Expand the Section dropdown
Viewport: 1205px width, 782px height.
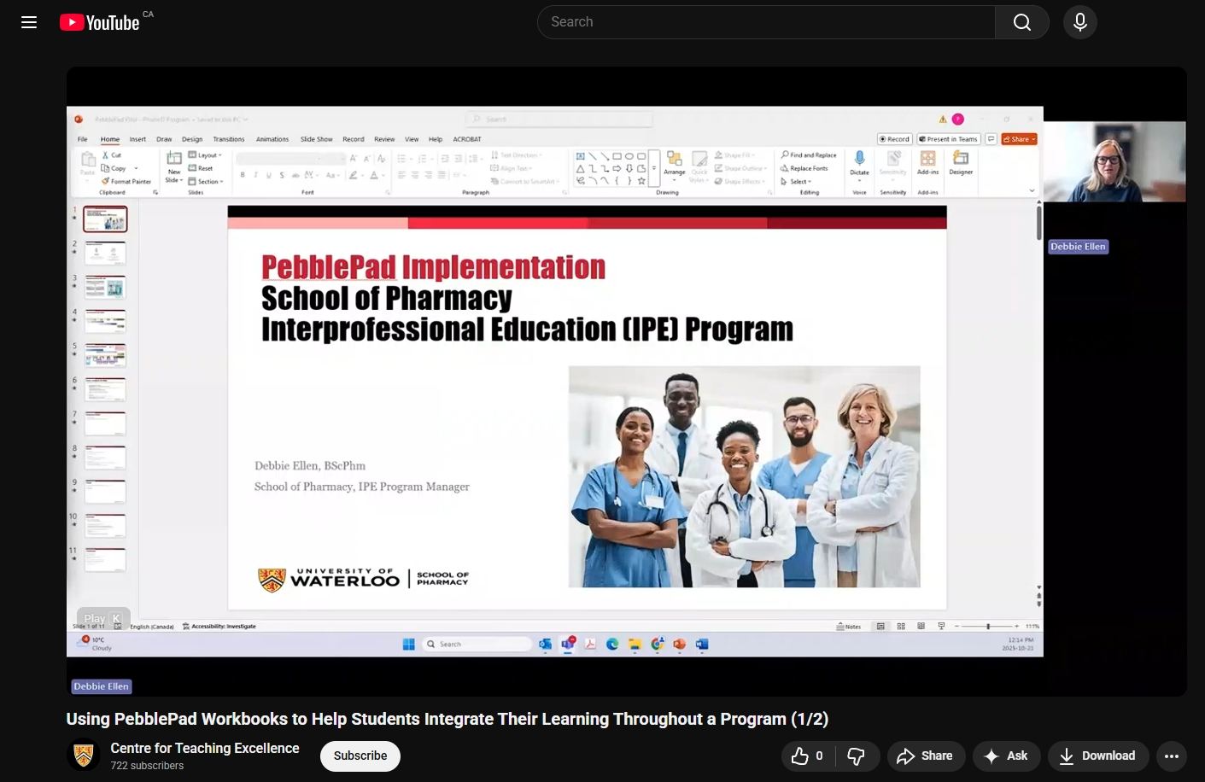click(x=208, y=182)
